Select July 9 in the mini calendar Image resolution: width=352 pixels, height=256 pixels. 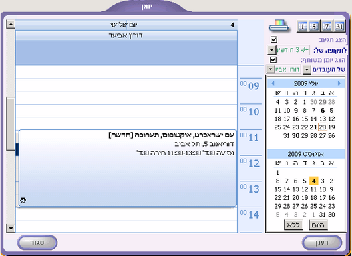(296, 110)
